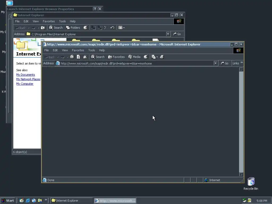272x204 pixels.
Task: Click the first system tray network icon
Action: pos(245,201)
